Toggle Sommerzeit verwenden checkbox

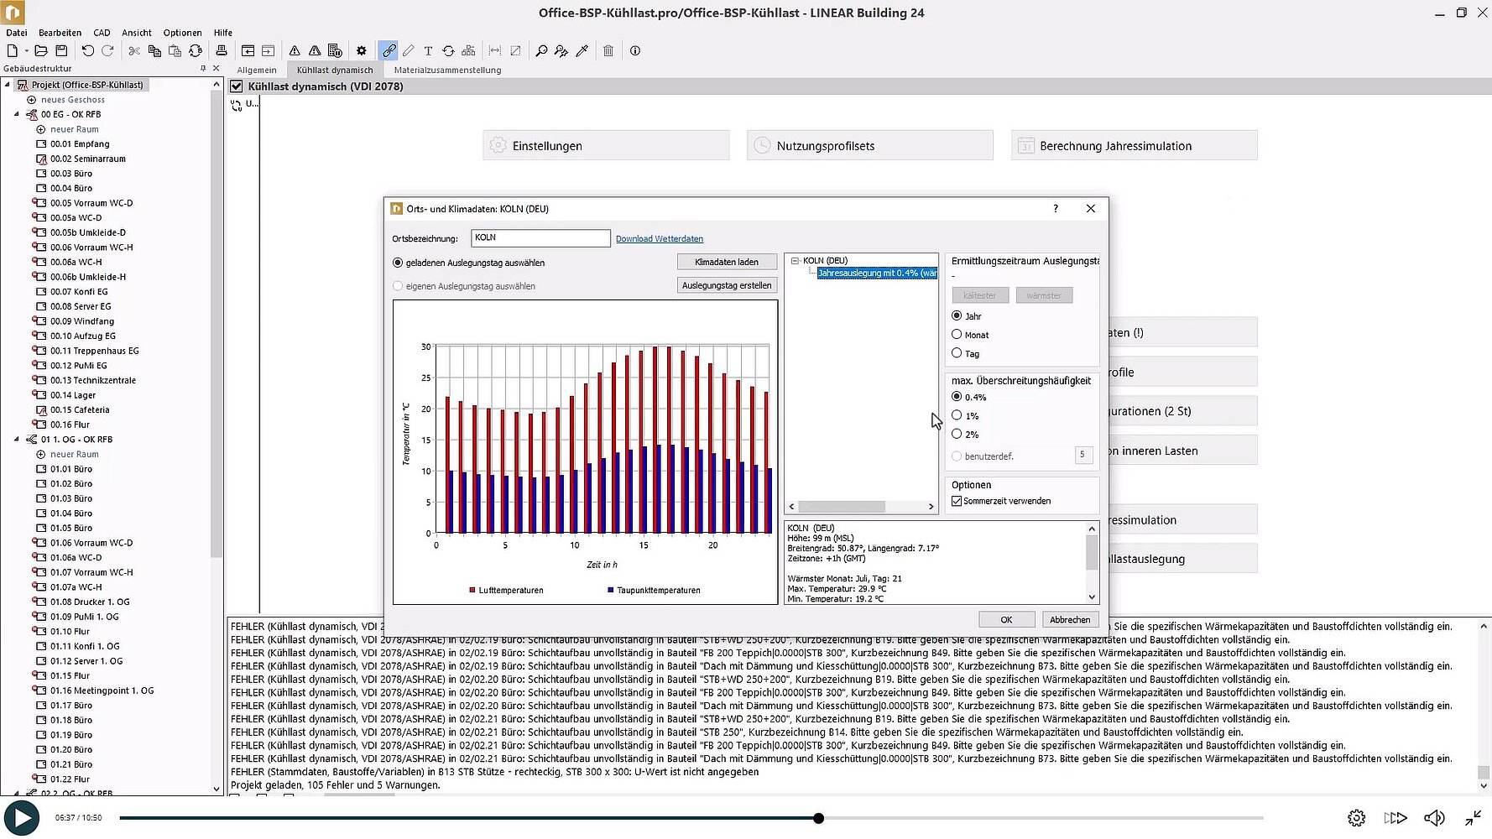(x=957, y=501)
